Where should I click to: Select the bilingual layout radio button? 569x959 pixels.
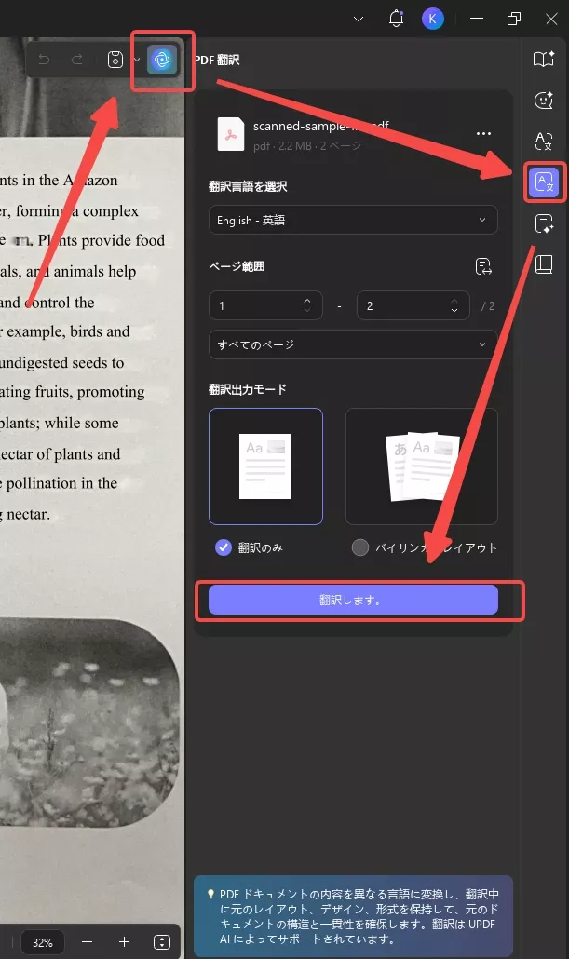click(x=360, y=547)
